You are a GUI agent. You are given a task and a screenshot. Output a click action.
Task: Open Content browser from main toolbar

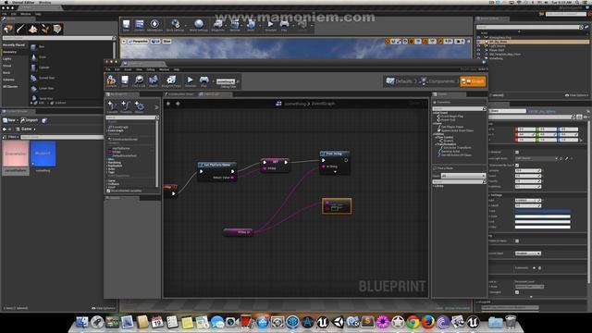140,26
